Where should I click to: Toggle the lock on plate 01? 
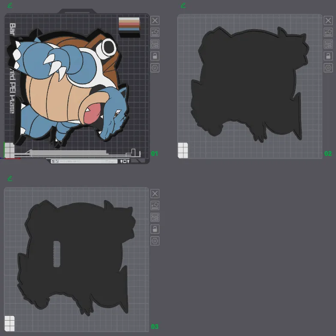pos(155,56)
